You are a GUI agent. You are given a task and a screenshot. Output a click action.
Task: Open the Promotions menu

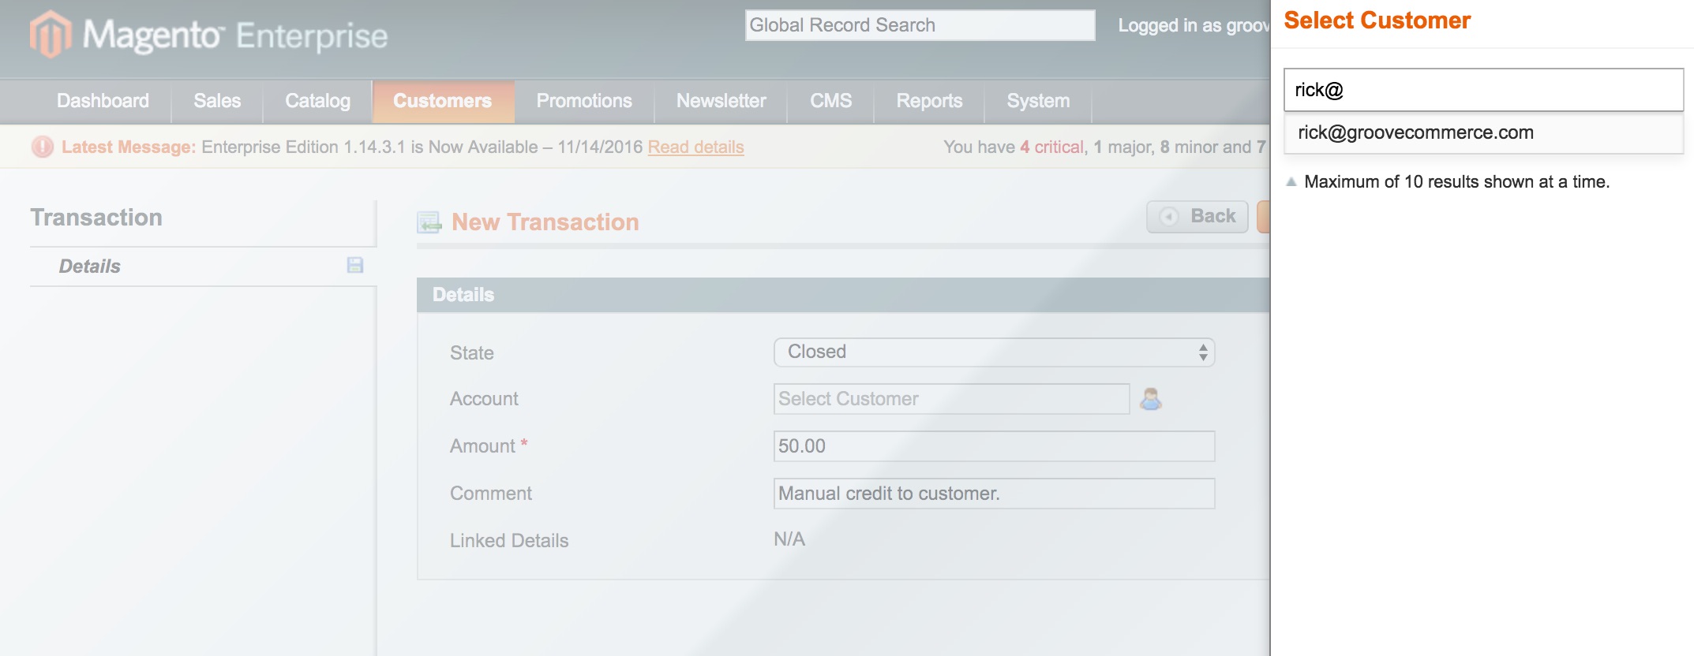584,101
